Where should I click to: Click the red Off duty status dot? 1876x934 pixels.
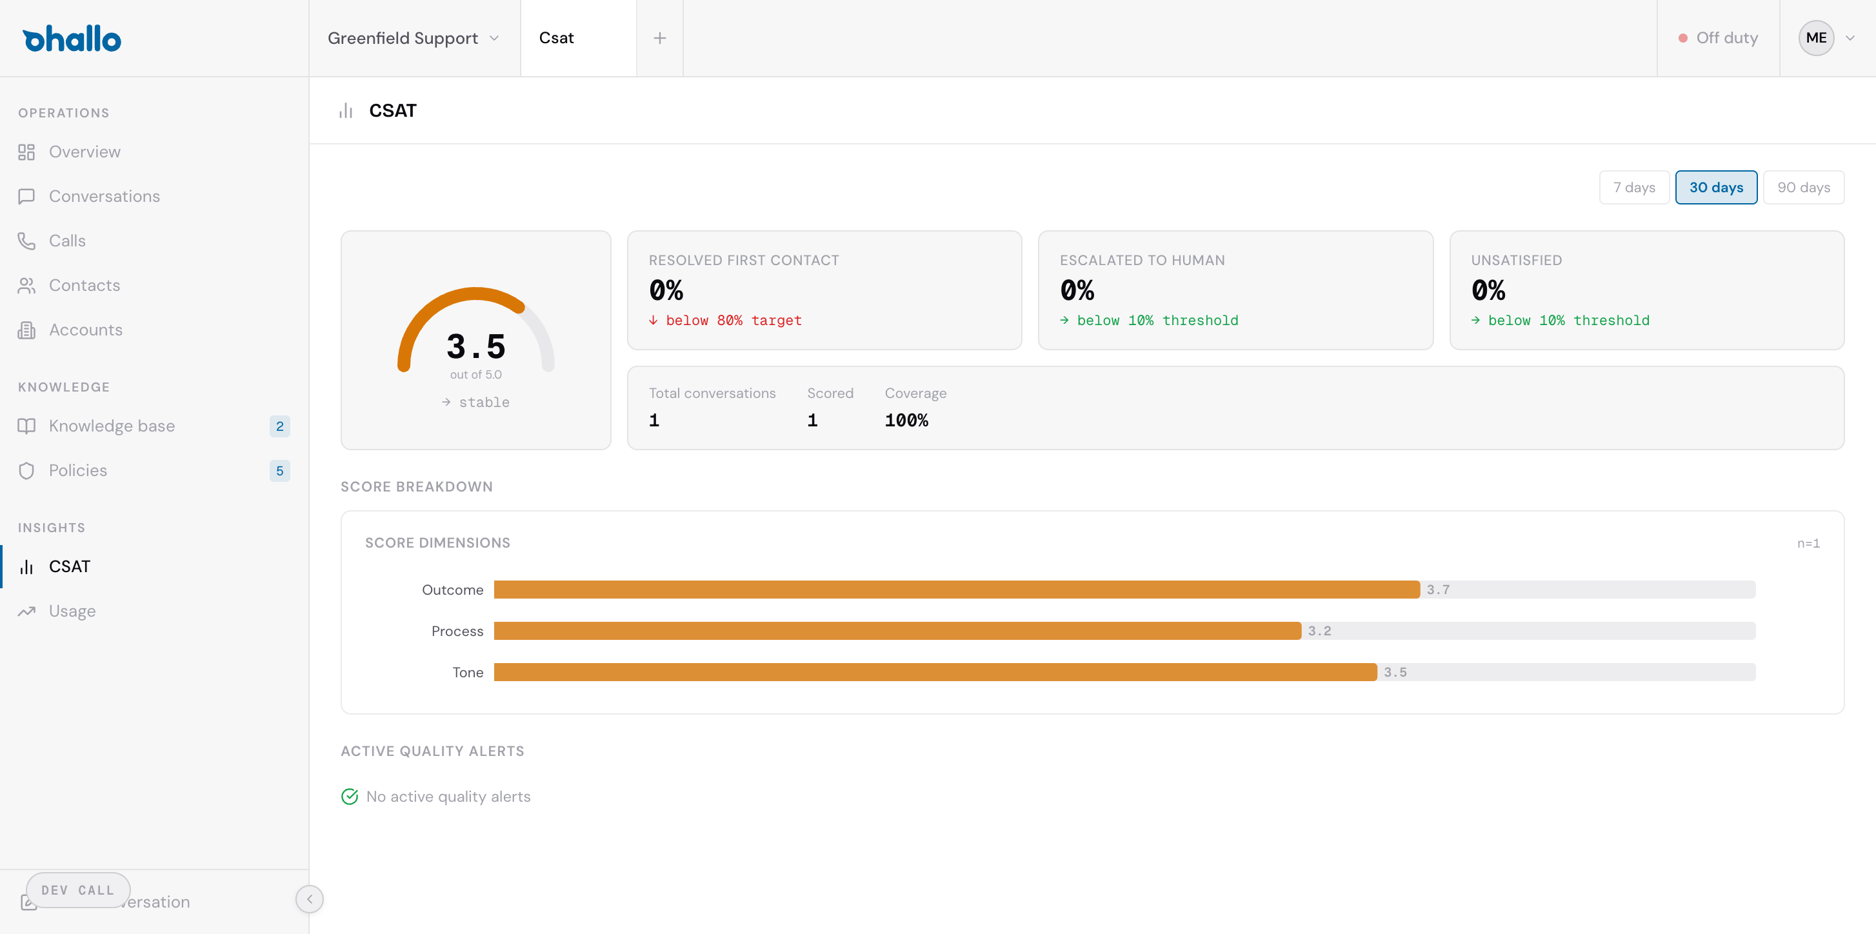[1683, 38]
